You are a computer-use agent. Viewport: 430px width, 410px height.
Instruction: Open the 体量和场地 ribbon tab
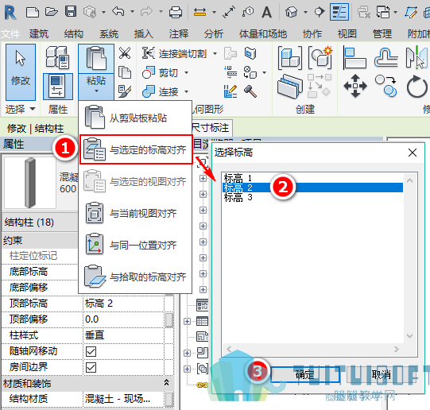(263, 33)
